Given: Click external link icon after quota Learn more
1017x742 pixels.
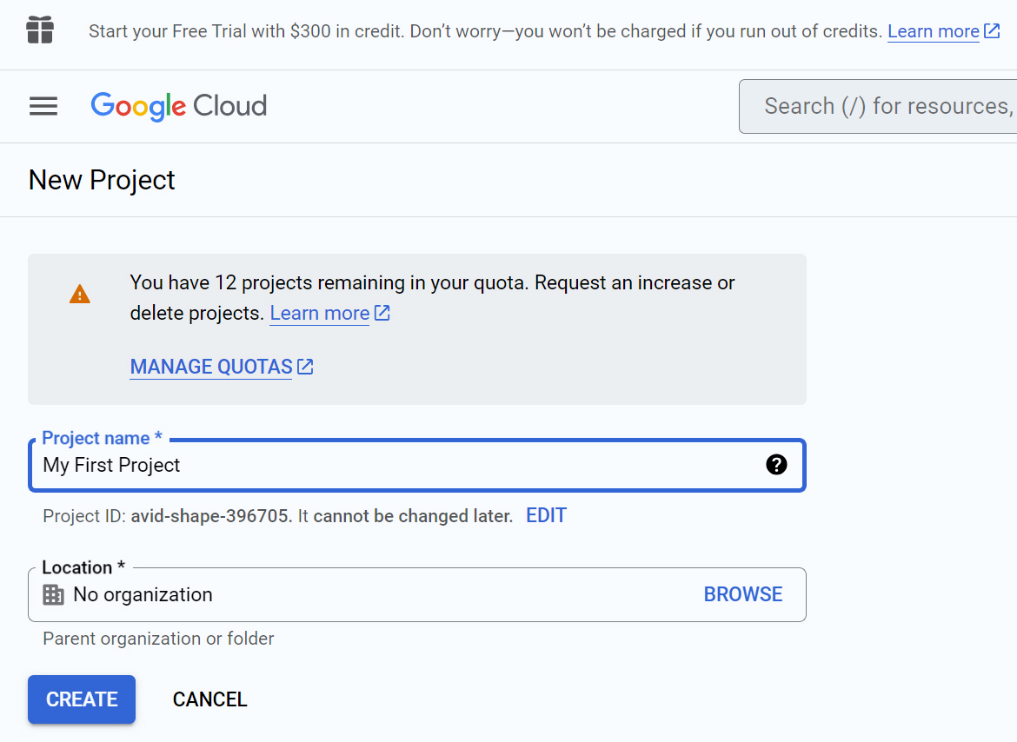Looking at the screenshot, I should [x=382, y=313].
